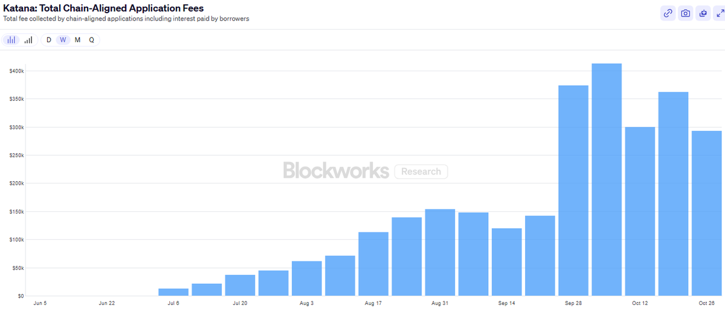725x311 pixels.
Task: Copy the chart link icon
Action: click(668, 13)
